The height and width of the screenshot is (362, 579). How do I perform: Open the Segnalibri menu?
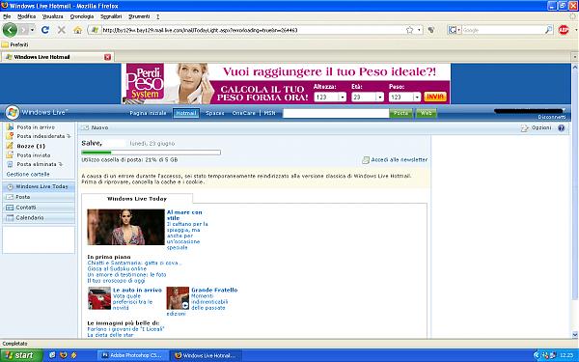click(x=111, y=16)
